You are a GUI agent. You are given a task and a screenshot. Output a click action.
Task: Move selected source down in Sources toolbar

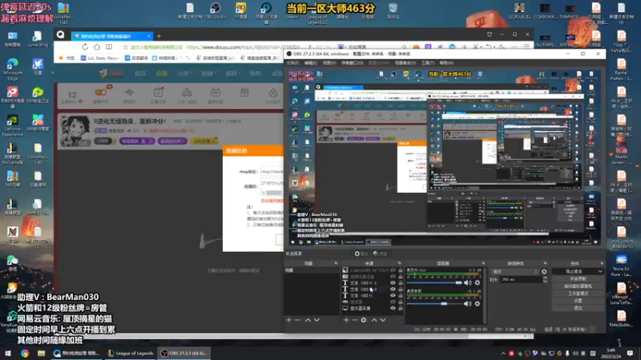tap(383, 320)
